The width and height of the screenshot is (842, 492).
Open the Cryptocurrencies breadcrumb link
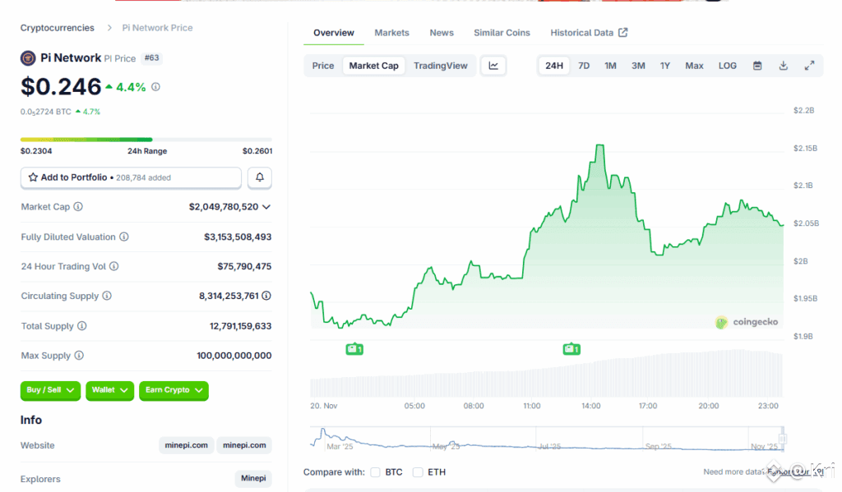[x=58, y=28]
